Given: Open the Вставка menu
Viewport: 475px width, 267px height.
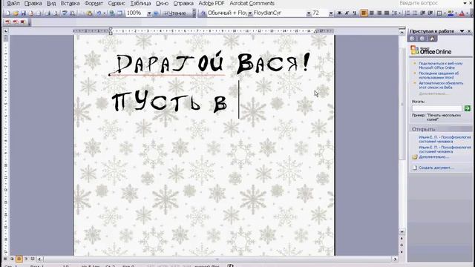Looking at the screenshot, I should click(70, 3).
